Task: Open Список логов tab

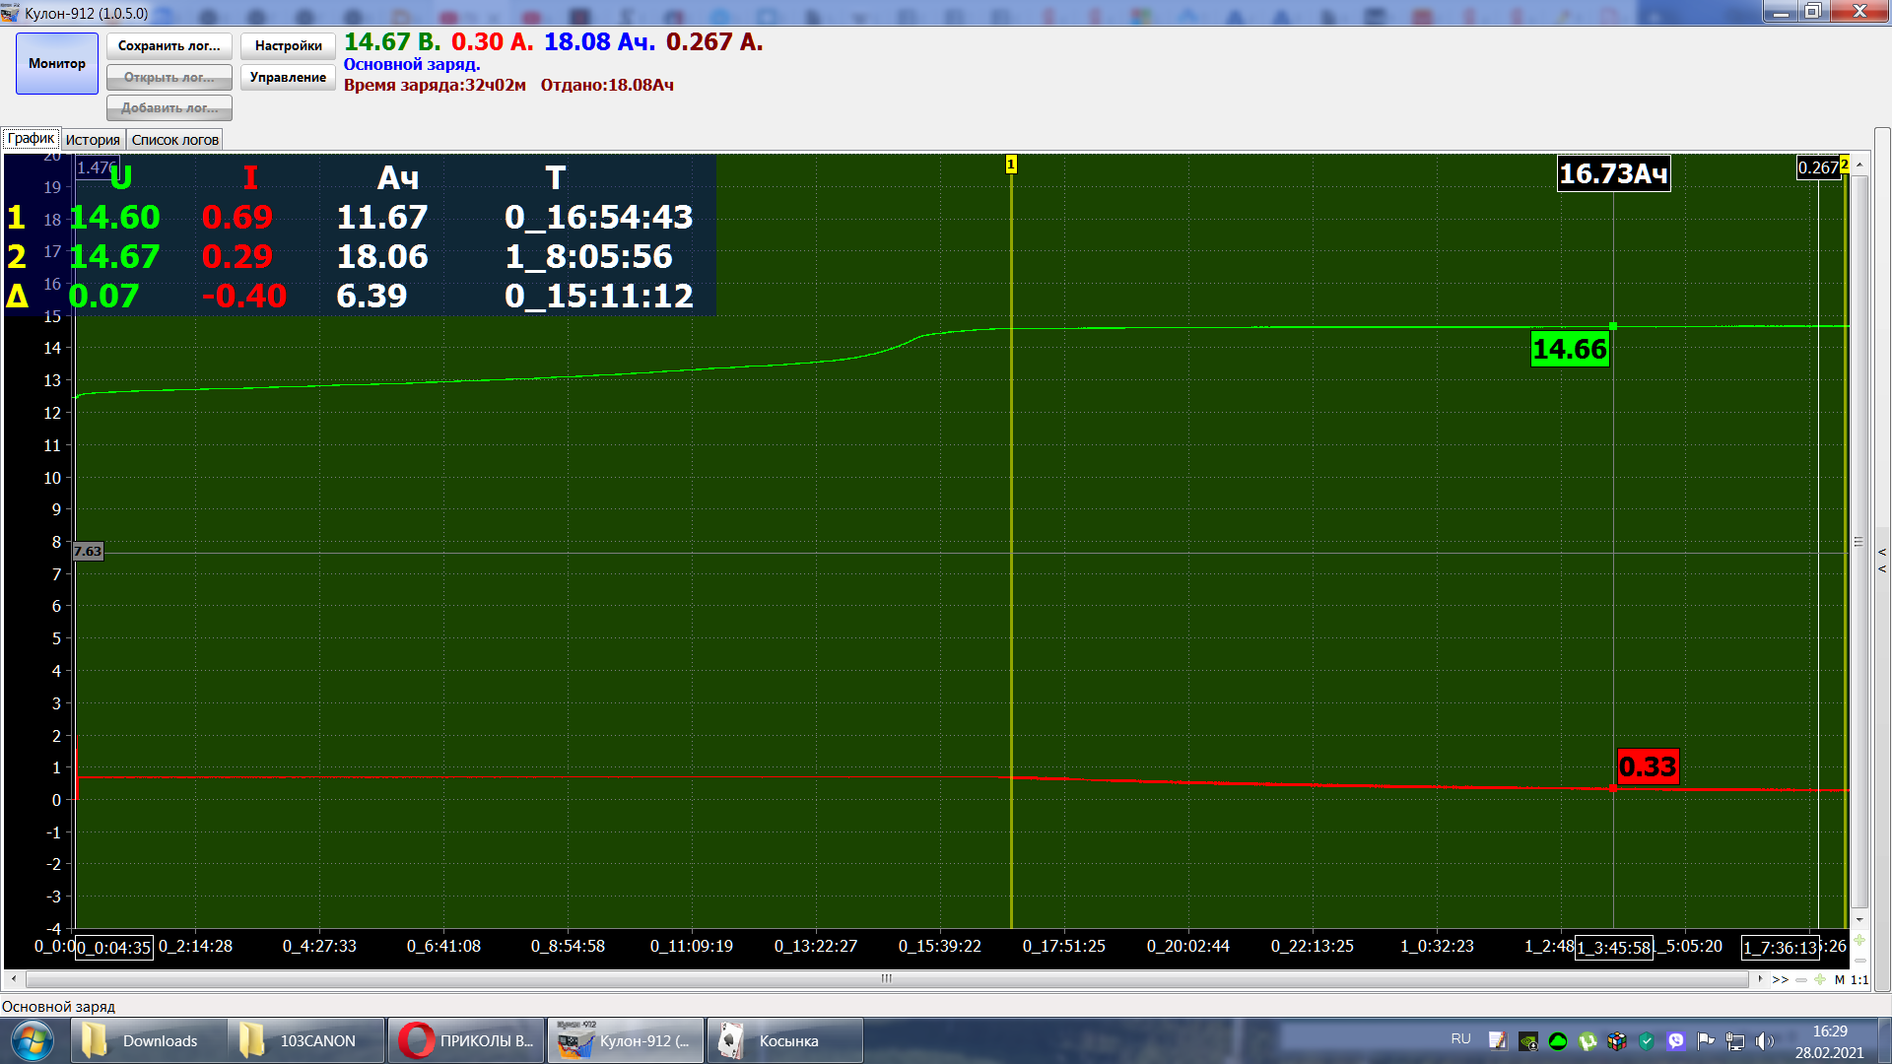Action: [x=175, y=140]
